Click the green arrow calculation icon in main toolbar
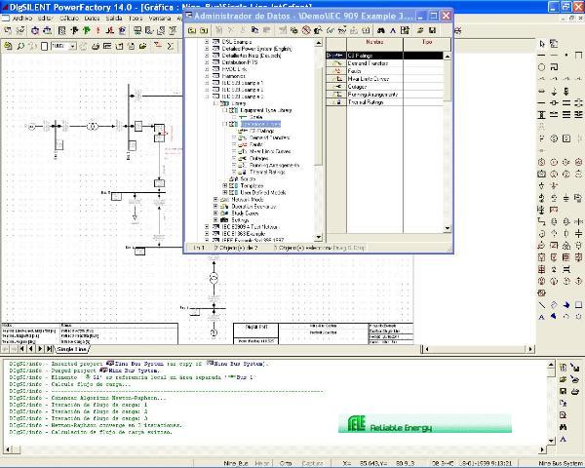Image resolution: width=585 pixels, height=468 pixels. coord(87,30)
